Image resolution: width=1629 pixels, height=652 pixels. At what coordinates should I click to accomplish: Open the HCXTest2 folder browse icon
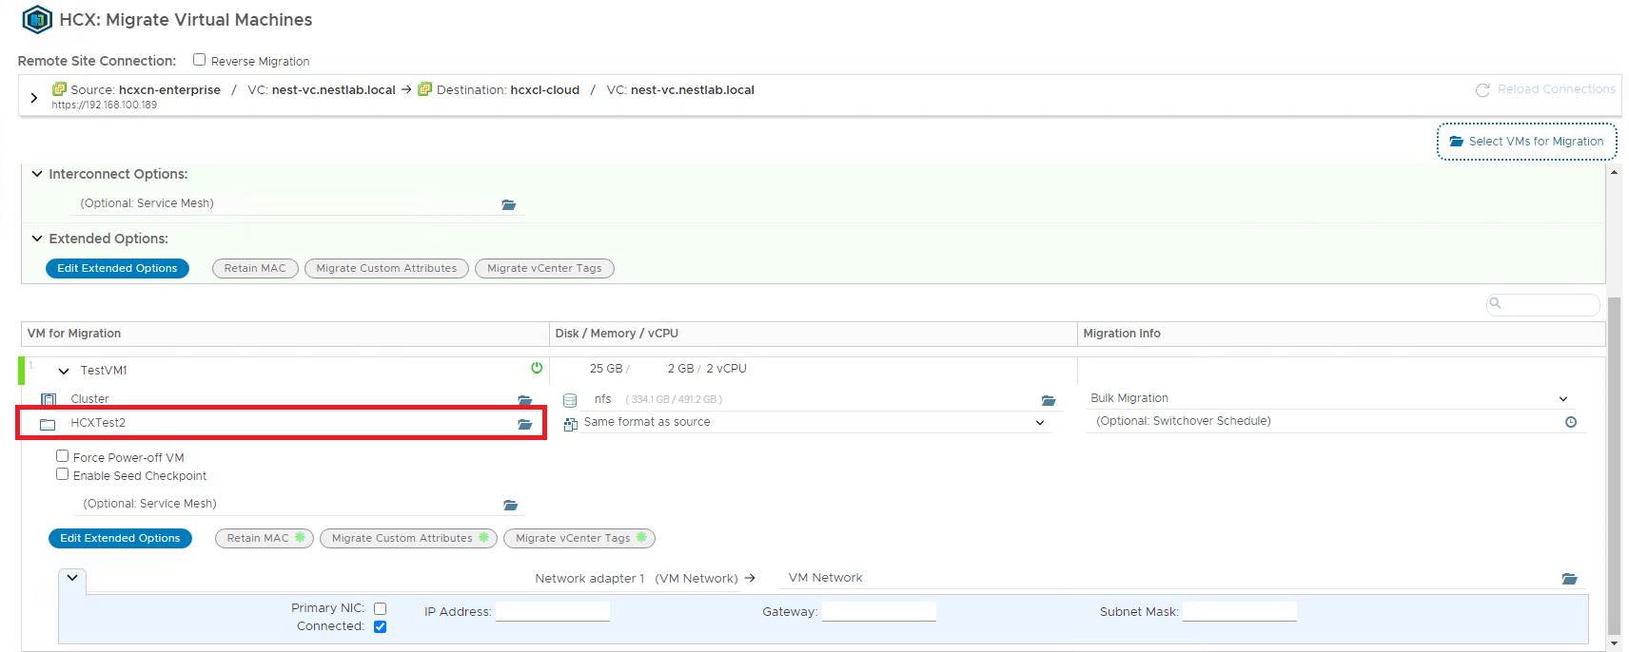(524, 424)
